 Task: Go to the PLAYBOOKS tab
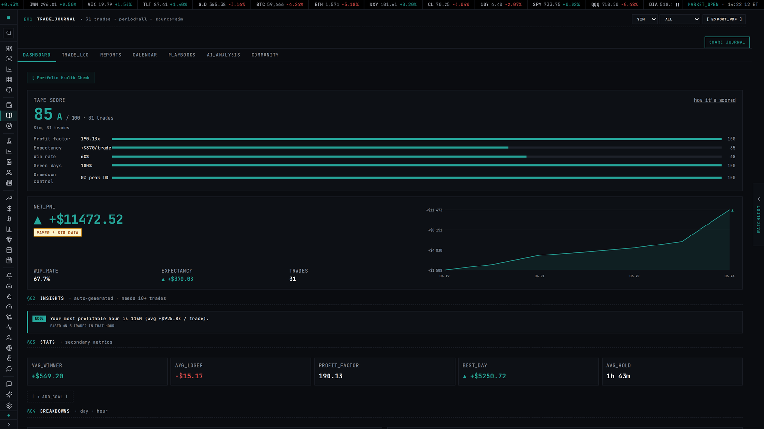click(182, 55)
